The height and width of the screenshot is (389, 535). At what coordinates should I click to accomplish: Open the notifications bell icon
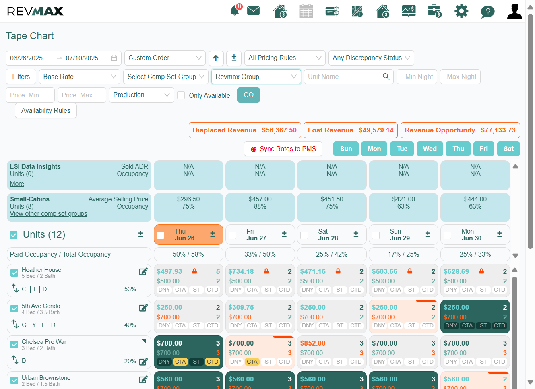235,11
